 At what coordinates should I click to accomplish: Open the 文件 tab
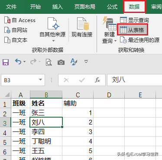pos(11,7)
